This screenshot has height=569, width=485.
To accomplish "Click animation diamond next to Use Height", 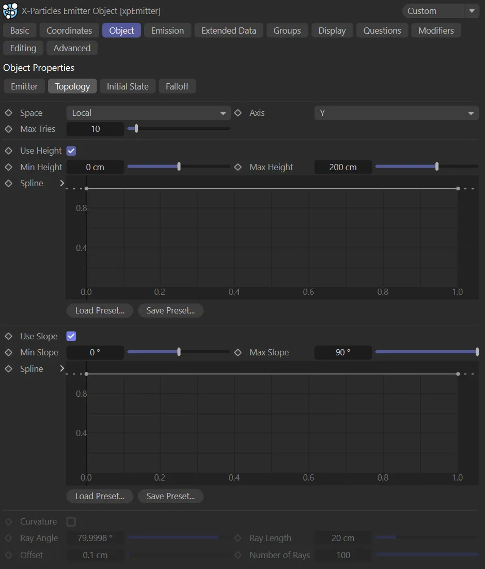I will (8, 151).
